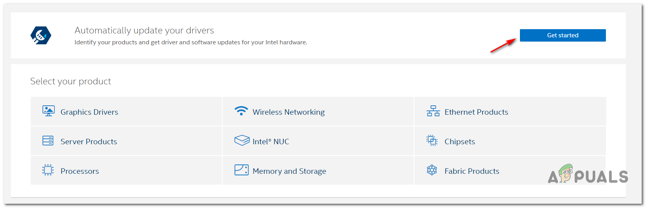Screen dimensions: 646x208
Task: Click the Graphics Drivers monitor icon
Action: click(x=48, y=111)
